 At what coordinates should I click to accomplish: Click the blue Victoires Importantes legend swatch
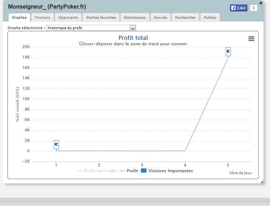point(144,170)
